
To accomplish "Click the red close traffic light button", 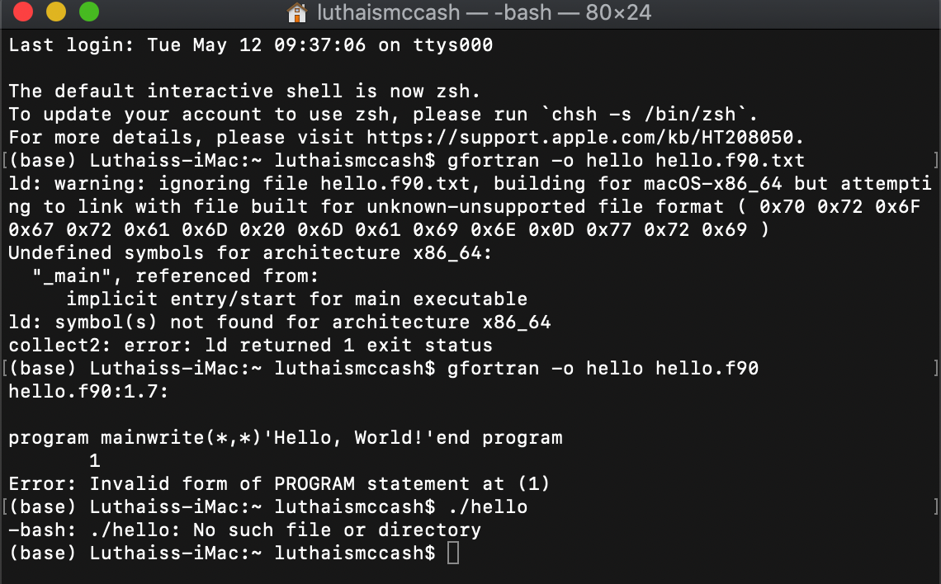I will point(21,14).
